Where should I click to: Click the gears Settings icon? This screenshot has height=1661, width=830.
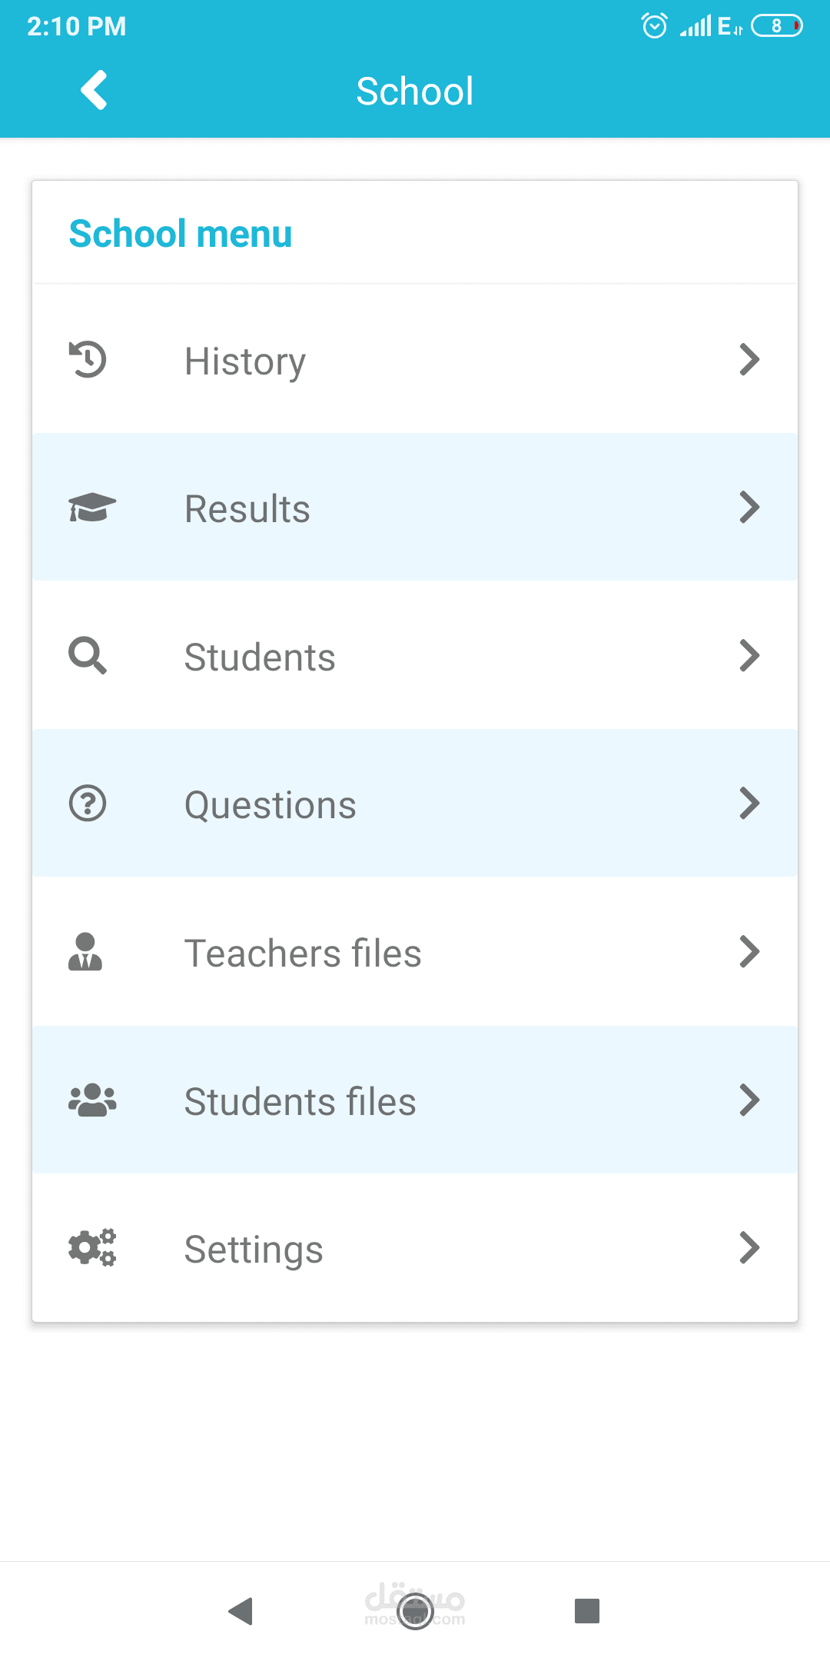click(x=92, y=1247)
